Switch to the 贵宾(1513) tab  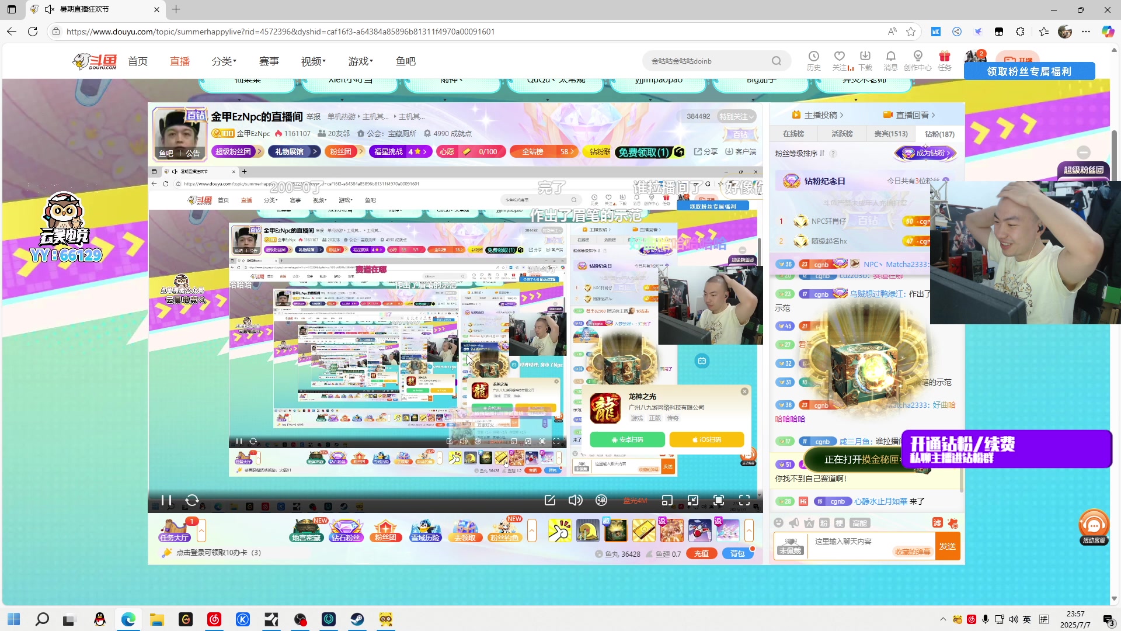(891, 134)
